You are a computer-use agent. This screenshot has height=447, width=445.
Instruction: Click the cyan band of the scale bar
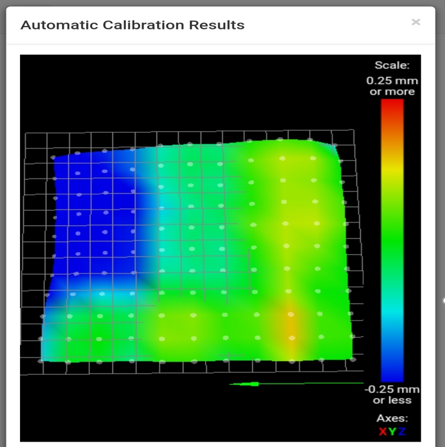392,313
